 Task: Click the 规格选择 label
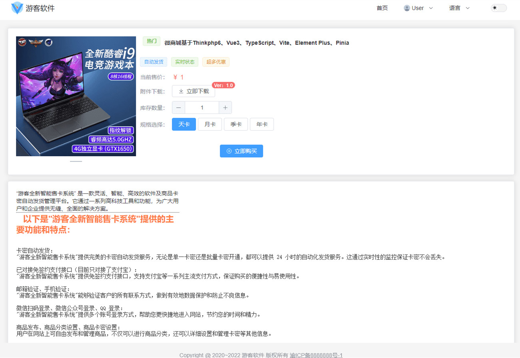tap(152, 125)
